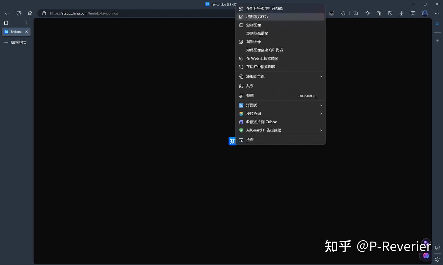Choose 在新标签页中打开图像 menu entry
The width and height of the screenshot is (443, 265).
click(264, 8)
